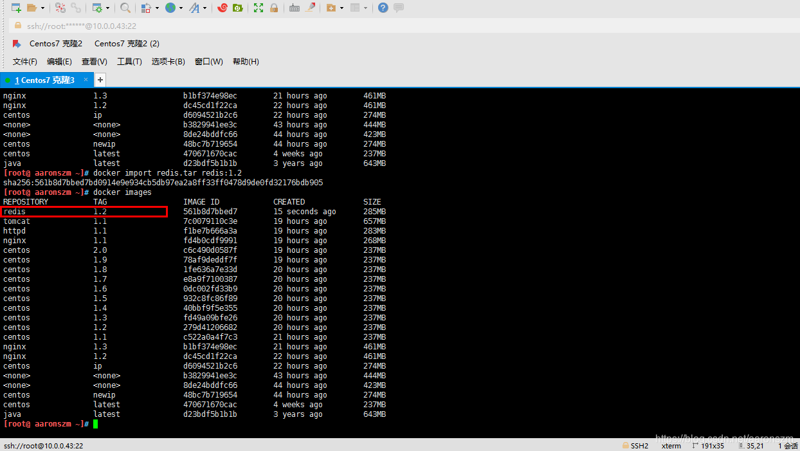The width and height of the screenshot is (800, 451).
Task: Open the 查看(V) menu
Action: click(95, 62)
